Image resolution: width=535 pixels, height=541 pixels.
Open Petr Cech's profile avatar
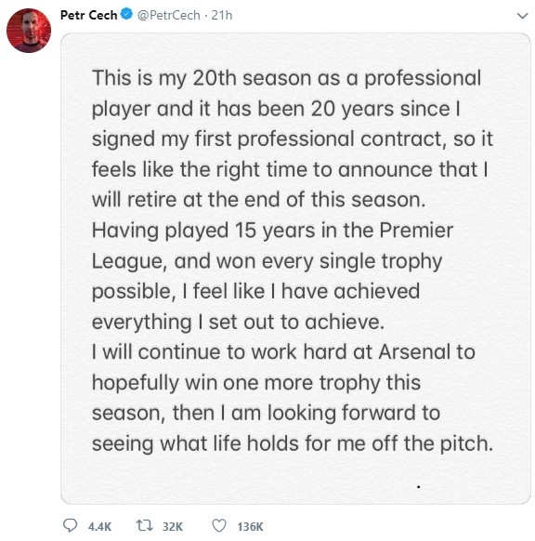click(29, 31)
